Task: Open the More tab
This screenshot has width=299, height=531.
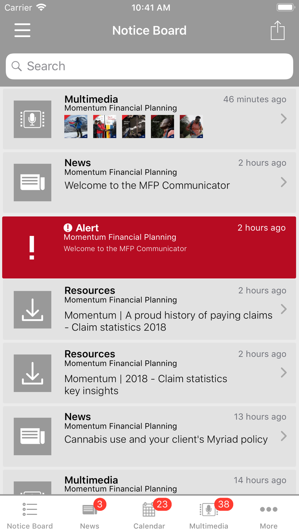Action: click(269, 514)
